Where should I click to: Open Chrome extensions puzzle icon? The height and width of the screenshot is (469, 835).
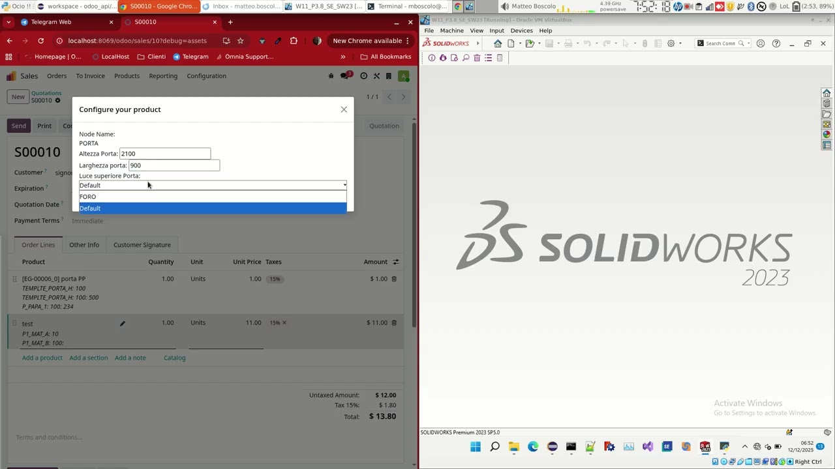pyautogui.click(x=294, y=41)
